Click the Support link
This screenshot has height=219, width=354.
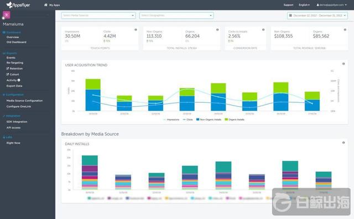[x=288, y=5]
